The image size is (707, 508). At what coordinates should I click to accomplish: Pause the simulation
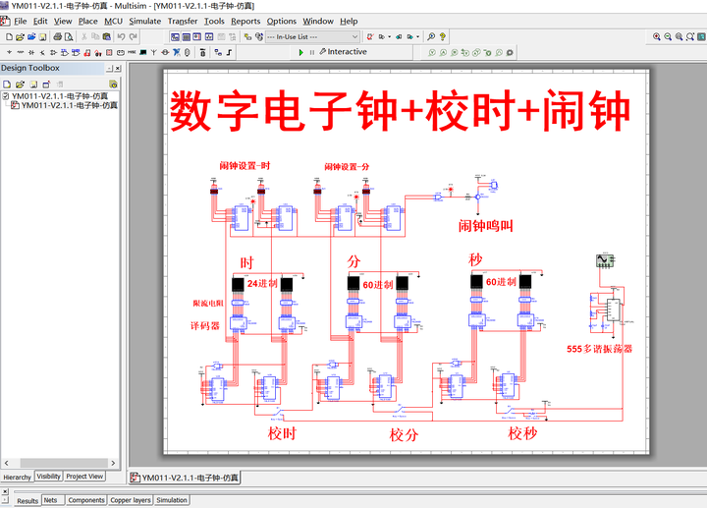(312, 53)
